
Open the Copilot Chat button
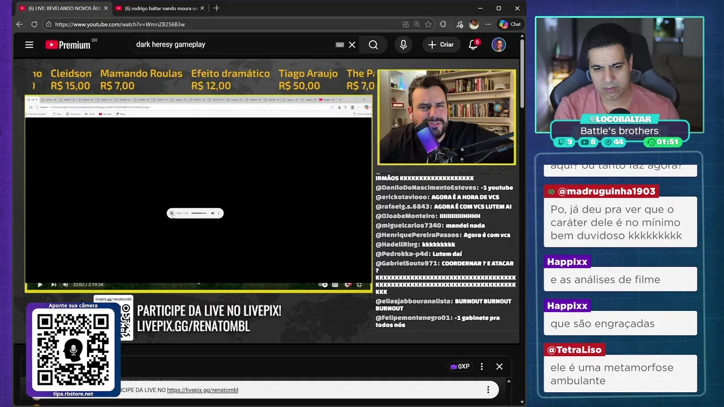click(x=510, y=24)
